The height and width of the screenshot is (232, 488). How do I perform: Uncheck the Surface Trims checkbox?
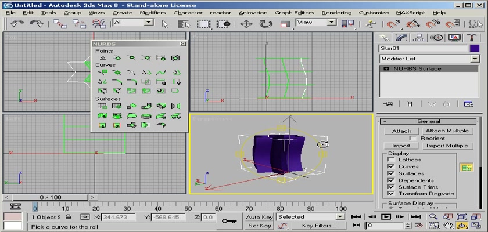click(391, 187)
